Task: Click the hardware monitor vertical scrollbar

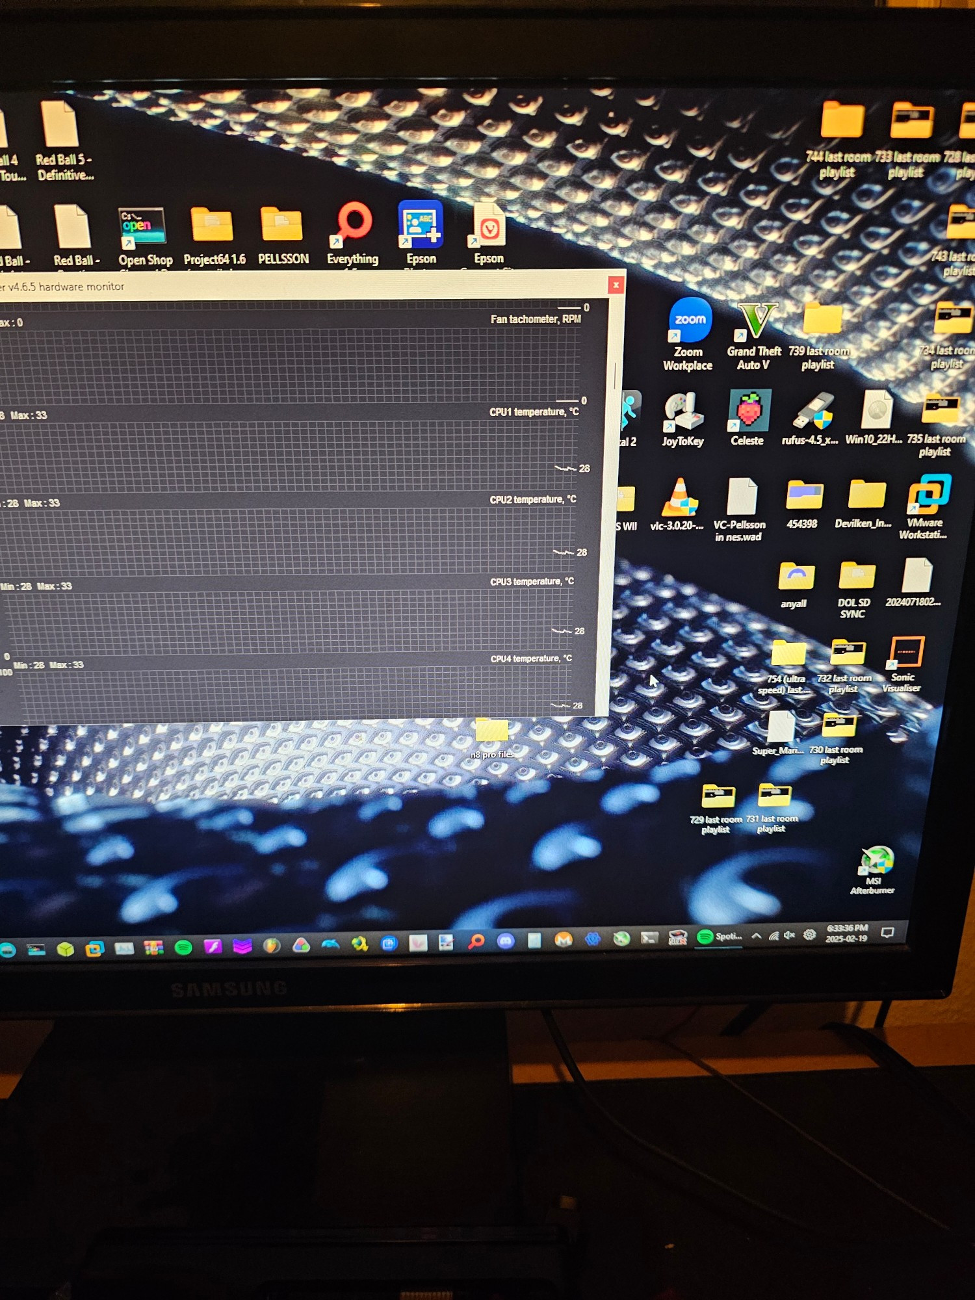Action: point(614,375)
